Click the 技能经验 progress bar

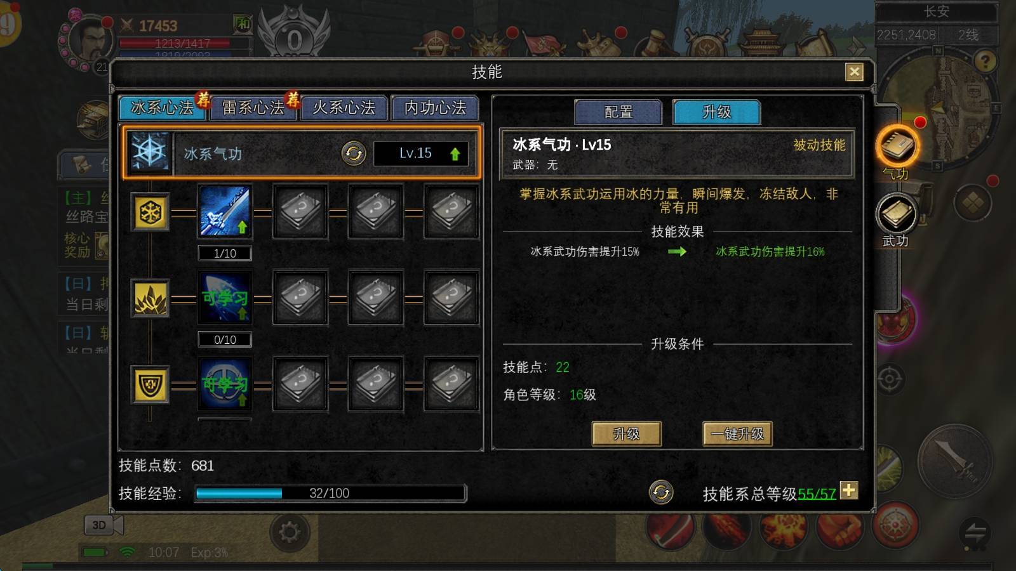pyautogui.click(x=330, y=493)
